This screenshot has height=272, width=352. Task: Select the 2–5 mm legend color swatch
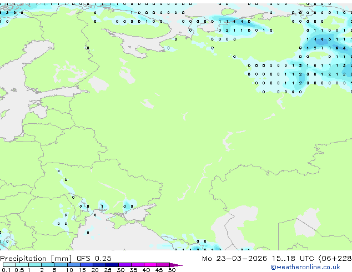[48, 265]
